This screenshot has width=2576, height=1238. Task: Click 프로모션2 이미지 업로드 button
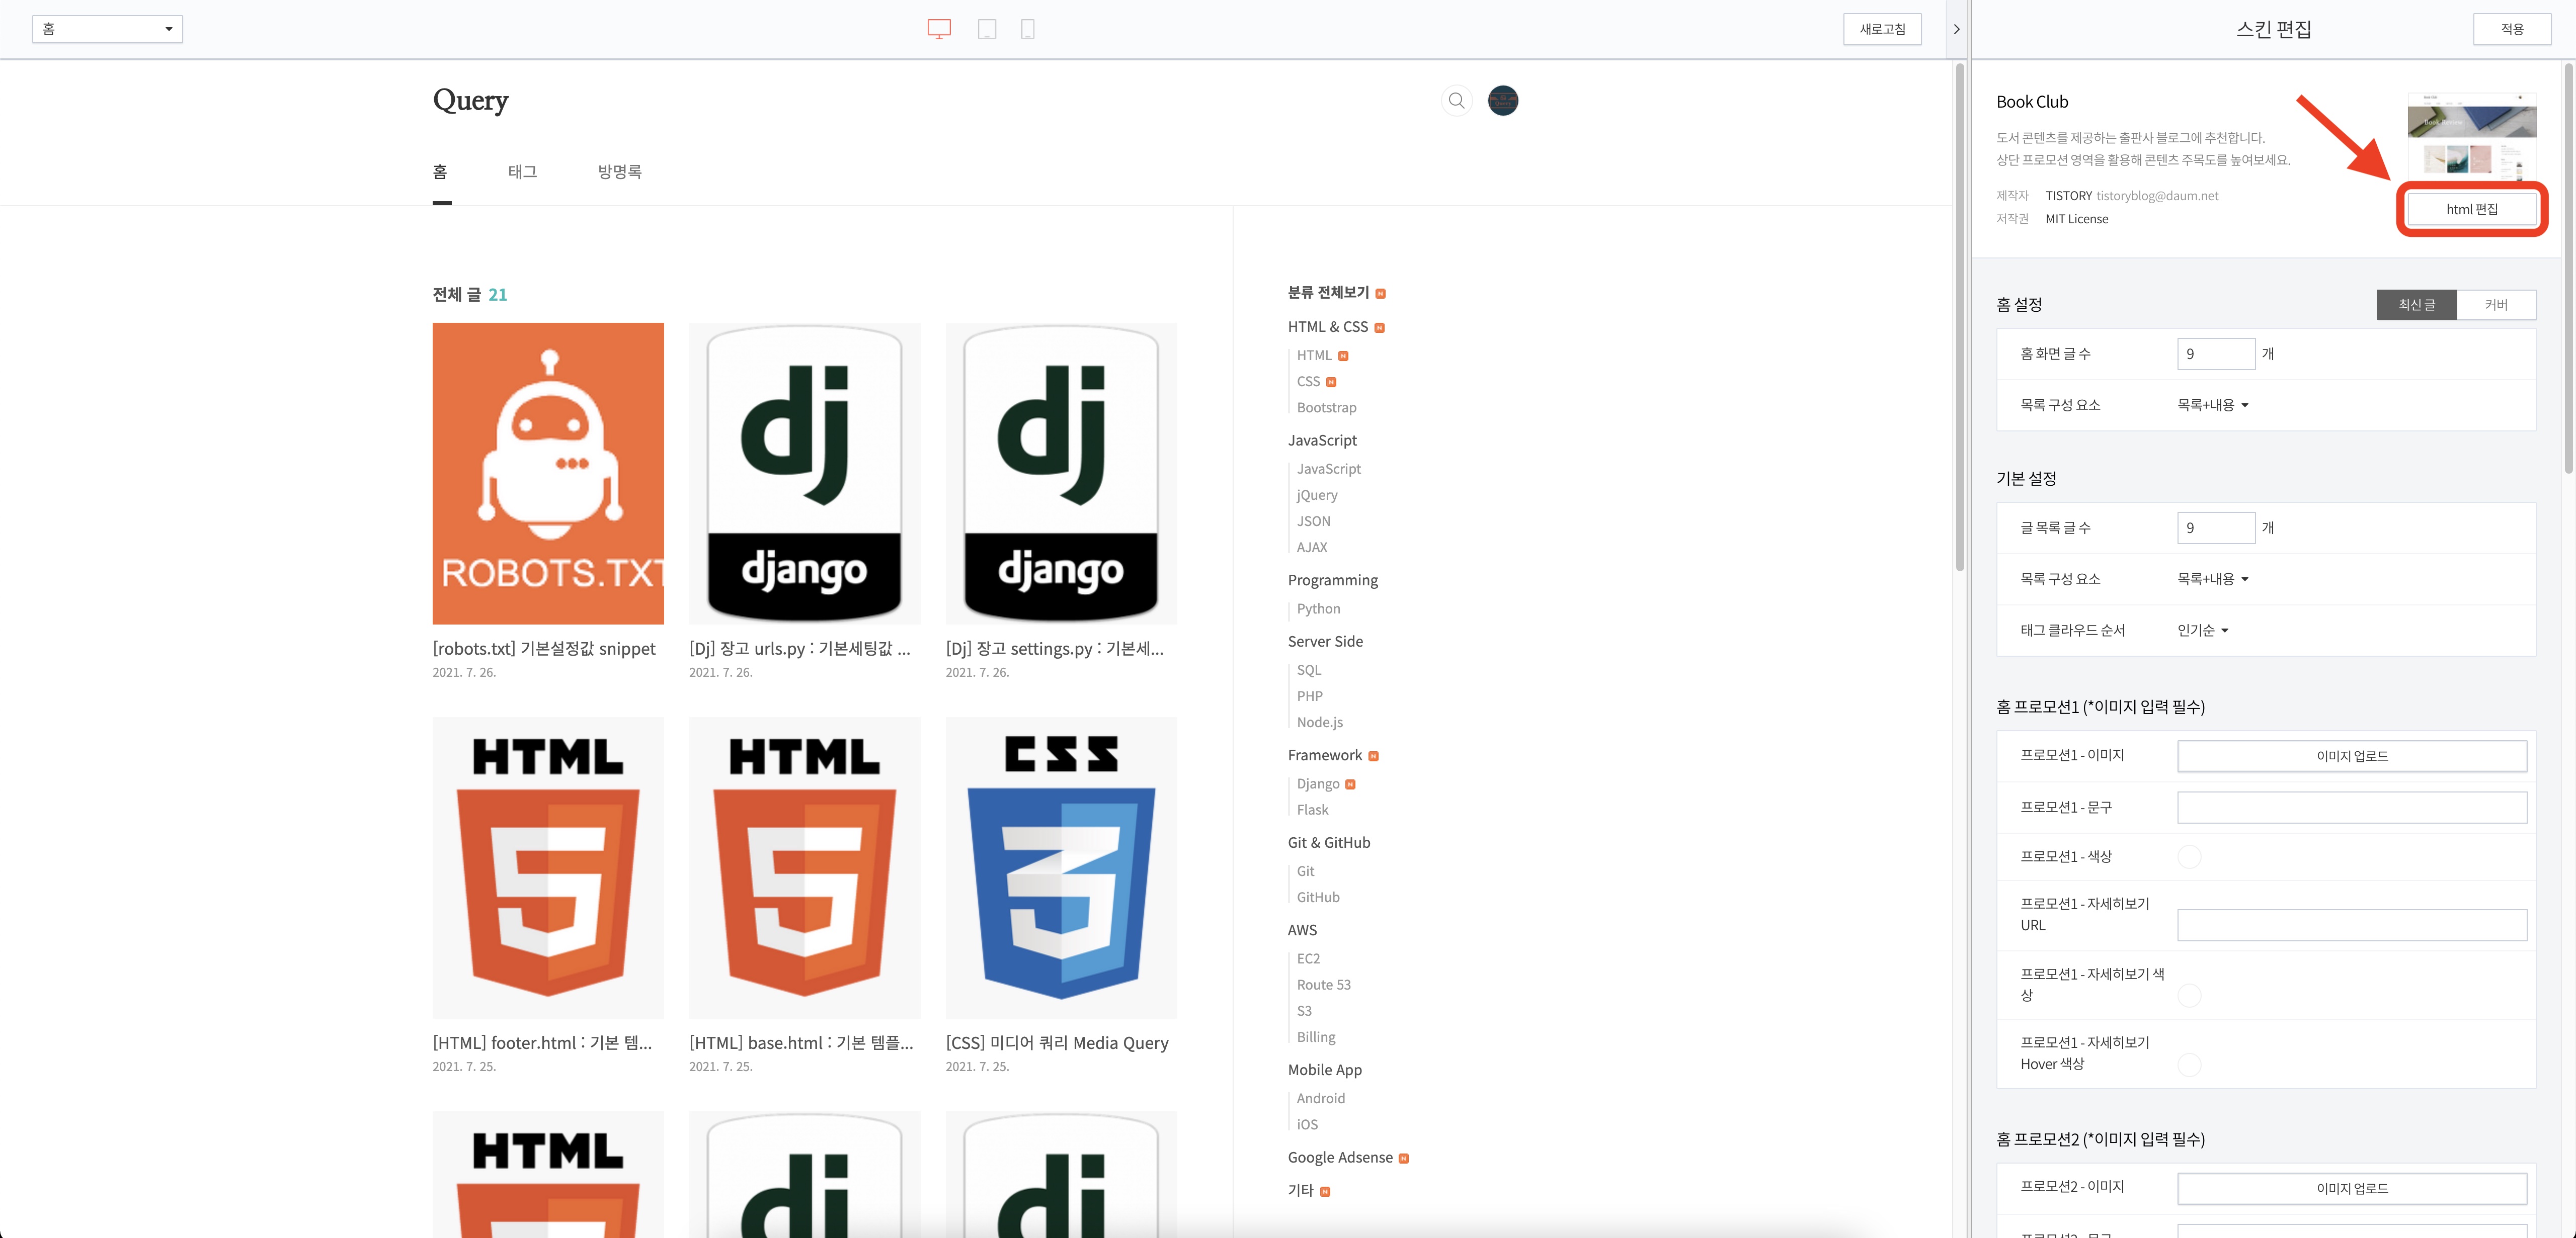(2351, 1188)
